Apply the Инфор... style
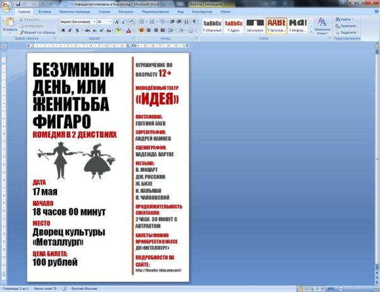 tap(298, 26)
